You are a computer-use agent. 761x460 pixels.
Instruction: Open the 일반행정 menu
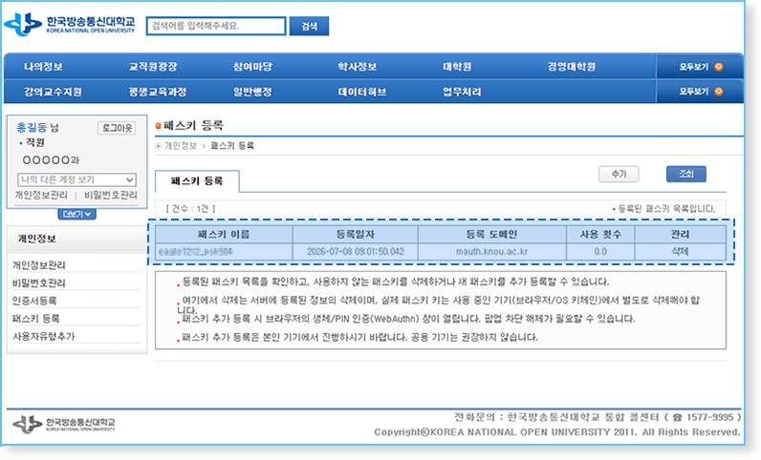click(252, 92)
